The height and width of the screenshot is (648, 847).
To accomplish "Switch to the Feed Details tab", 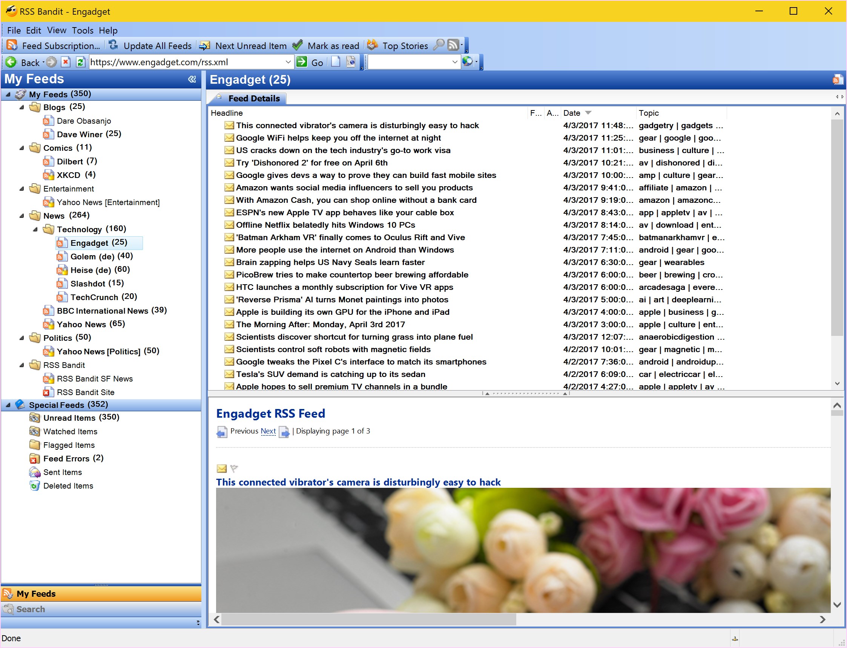I will [x=254, y=98].
